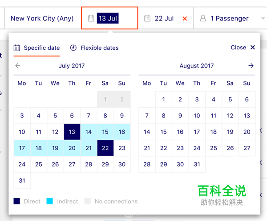
Task: Choose July 13 in the calendar
Action: pos(72,132)
